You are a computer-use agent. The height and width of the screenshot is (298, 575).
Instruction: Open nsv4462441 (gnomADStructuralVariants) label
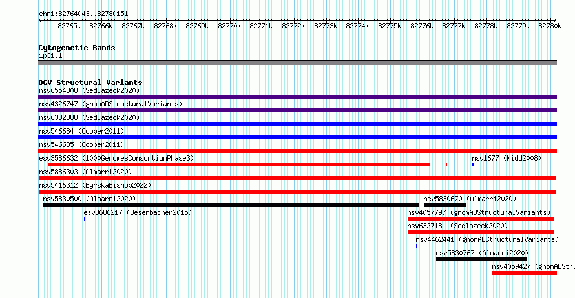coord(487,239)
